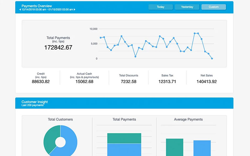
Task: Click the Payments Overview heading
Action: [x=37, y=6]
